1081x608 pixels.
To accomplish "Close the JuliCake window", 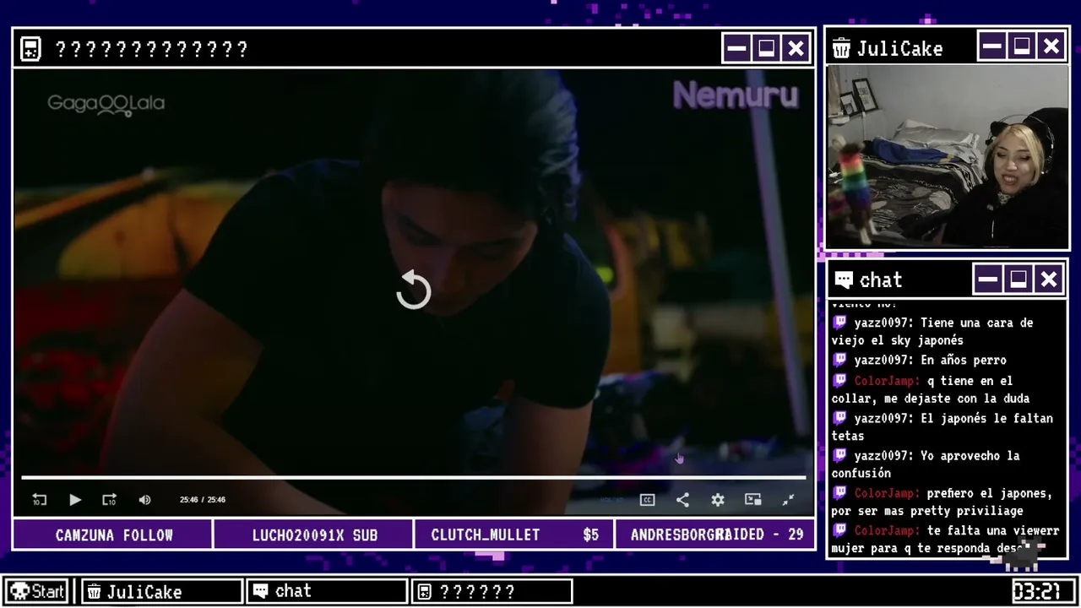I will [x=1051, y=46].
